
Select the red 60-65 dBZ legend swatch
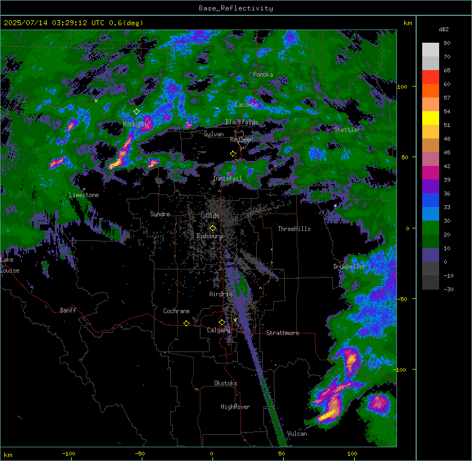click(x=430, y=77)
